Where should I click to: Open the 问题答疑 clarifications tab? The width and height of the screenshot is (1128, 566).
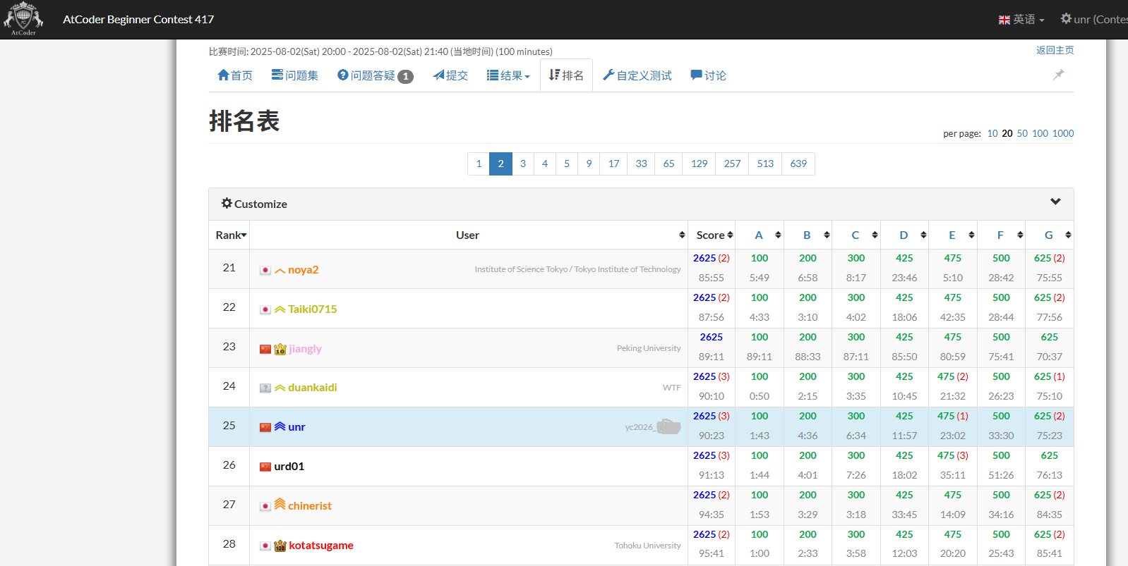tap(375, 75)
